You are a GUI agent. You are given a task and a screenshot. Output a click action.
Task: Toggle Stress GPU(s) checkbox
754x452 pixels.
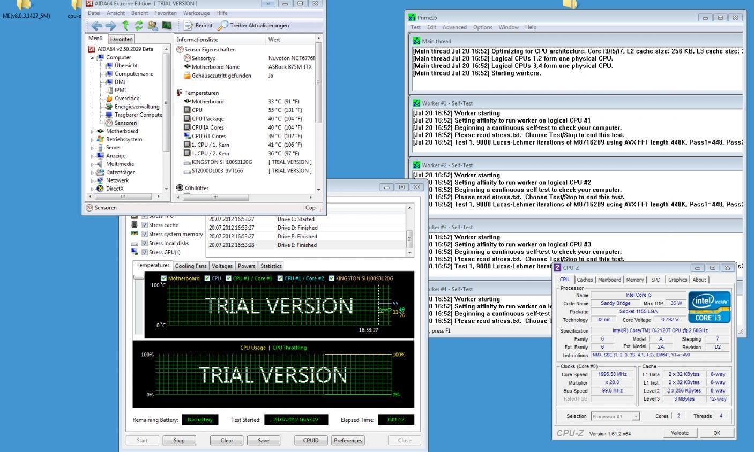point(145,252)
